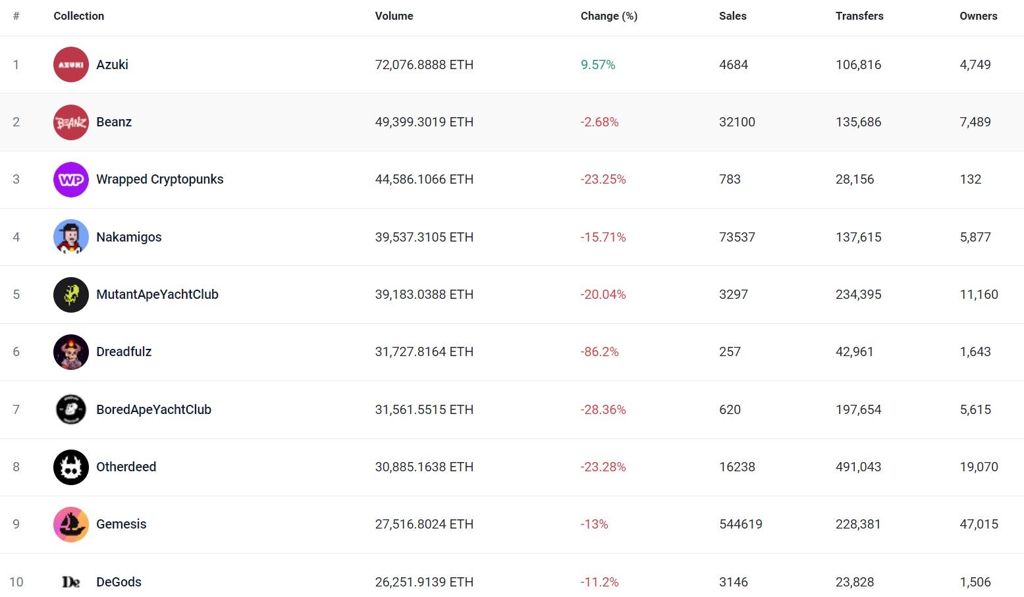1024x597 pixels.
Task: Click the DeGods collection name
Action: [x=119, y=582]
